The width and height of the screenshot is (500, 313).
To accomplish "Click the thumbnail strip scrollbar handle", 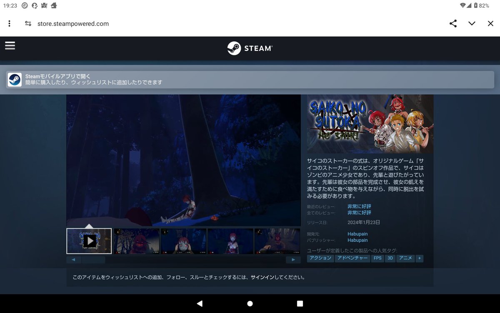I will point(93,260).
